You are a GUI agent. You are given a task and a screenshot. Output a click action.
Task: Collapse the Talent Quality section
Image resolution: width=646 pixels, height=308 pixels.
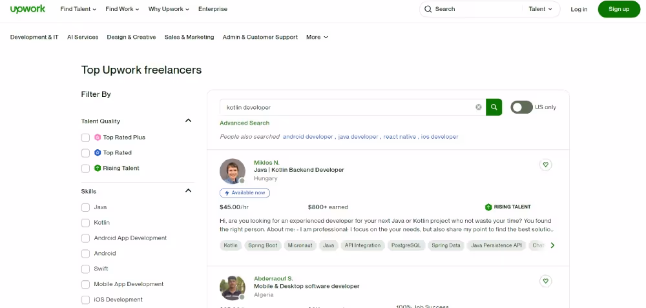(x=188, y=121)
